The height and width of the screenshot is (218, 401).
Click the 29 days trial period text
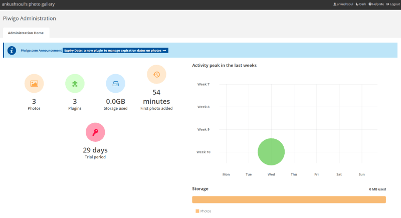[95, 150]
